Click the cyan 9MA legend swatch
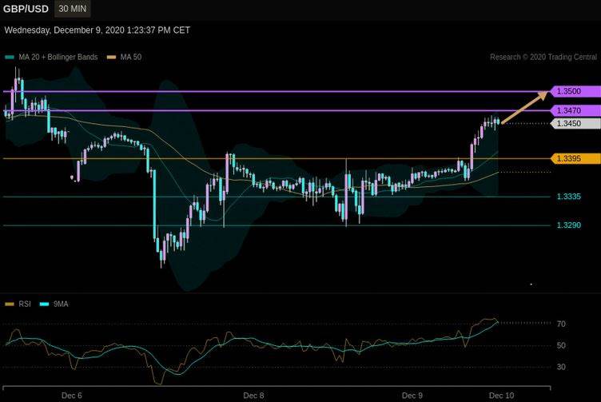The height and width of the screenshot is (402, 601). coord(45,304)
